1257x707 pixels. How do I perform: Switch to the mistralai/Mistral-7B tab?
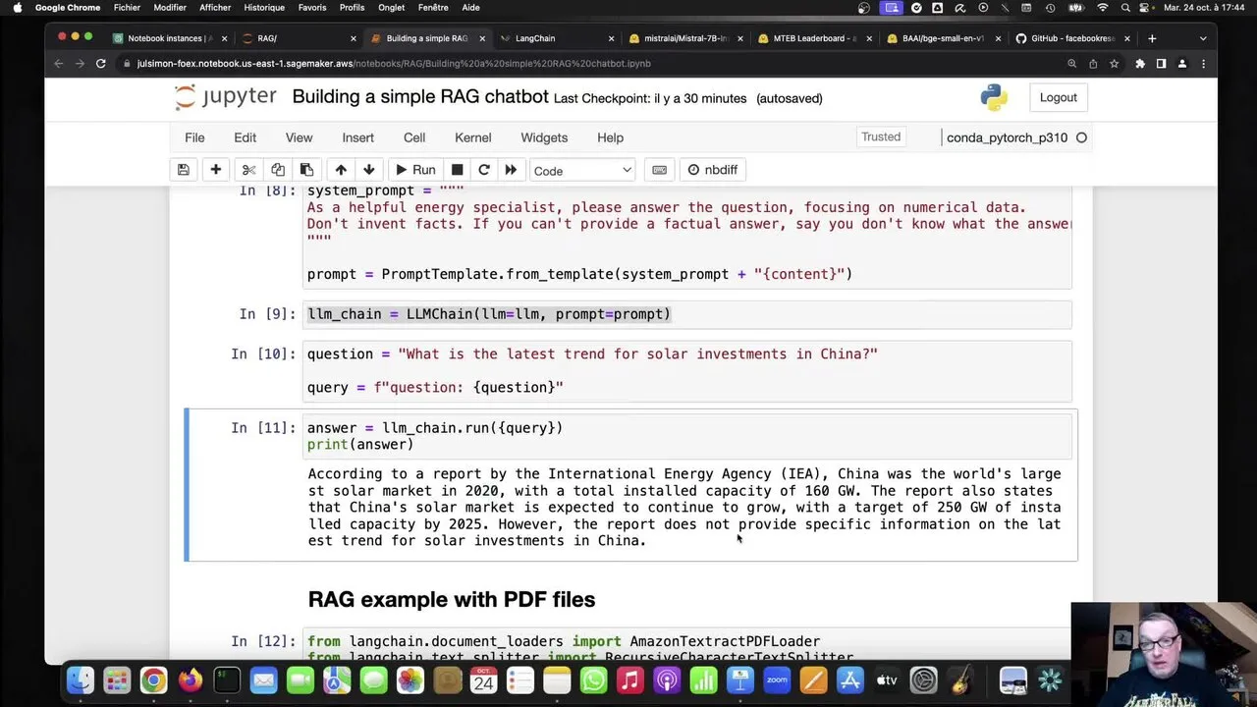[x=684, y=38]
